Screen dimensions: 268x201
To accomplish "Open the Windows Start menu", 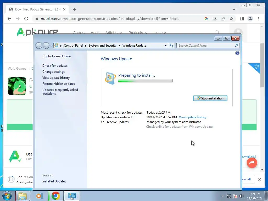I will pyautogui.click(x=7, y=196).
